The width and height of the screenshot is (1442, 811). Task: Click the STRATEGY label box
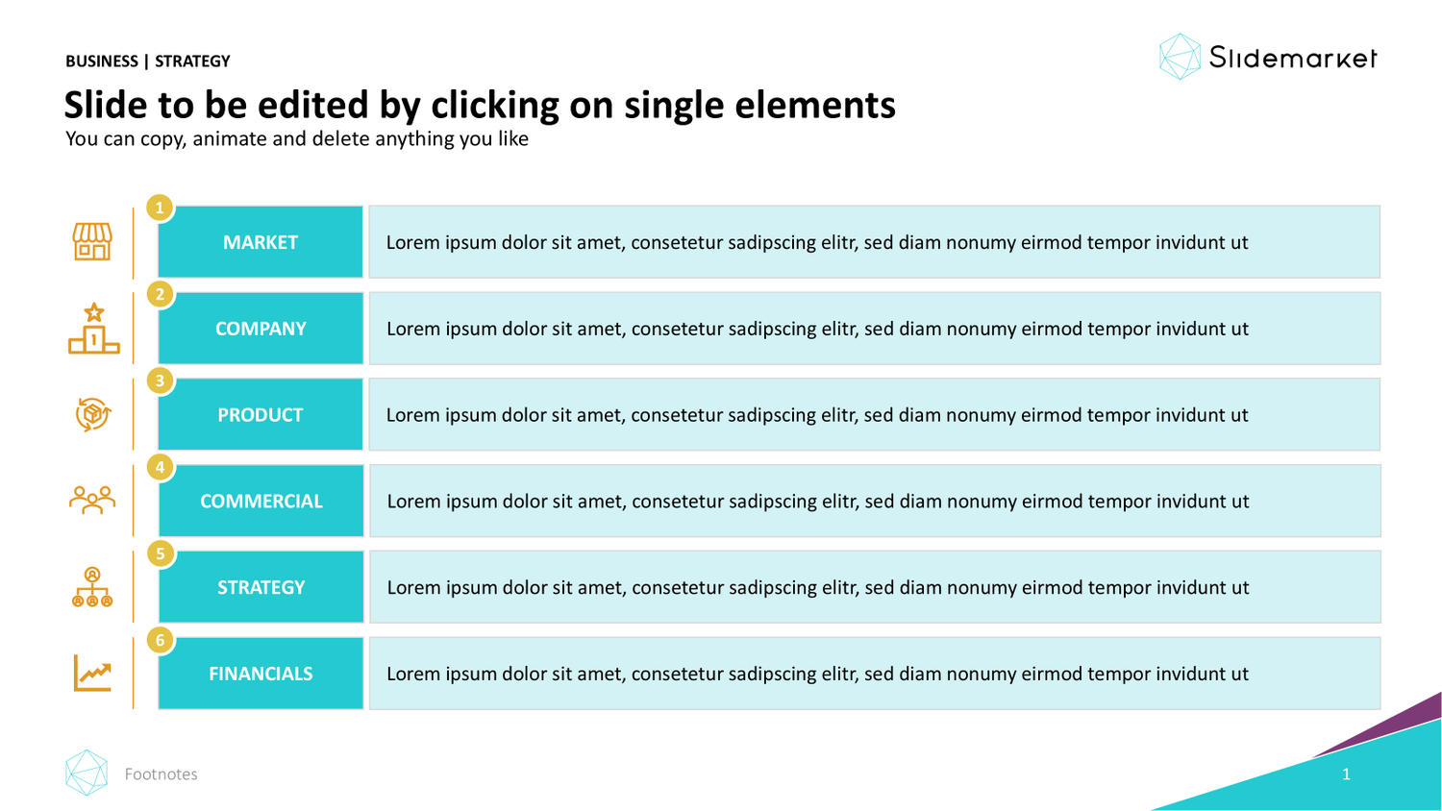pyautogui.click(x=261, y=587)
